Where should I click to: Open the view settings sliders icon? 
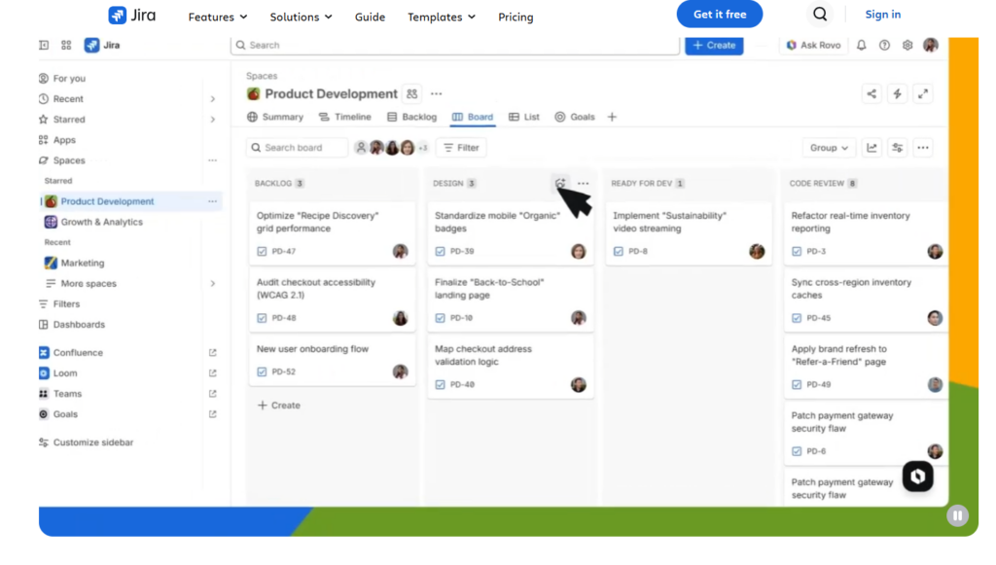click(x=897, y=148)
